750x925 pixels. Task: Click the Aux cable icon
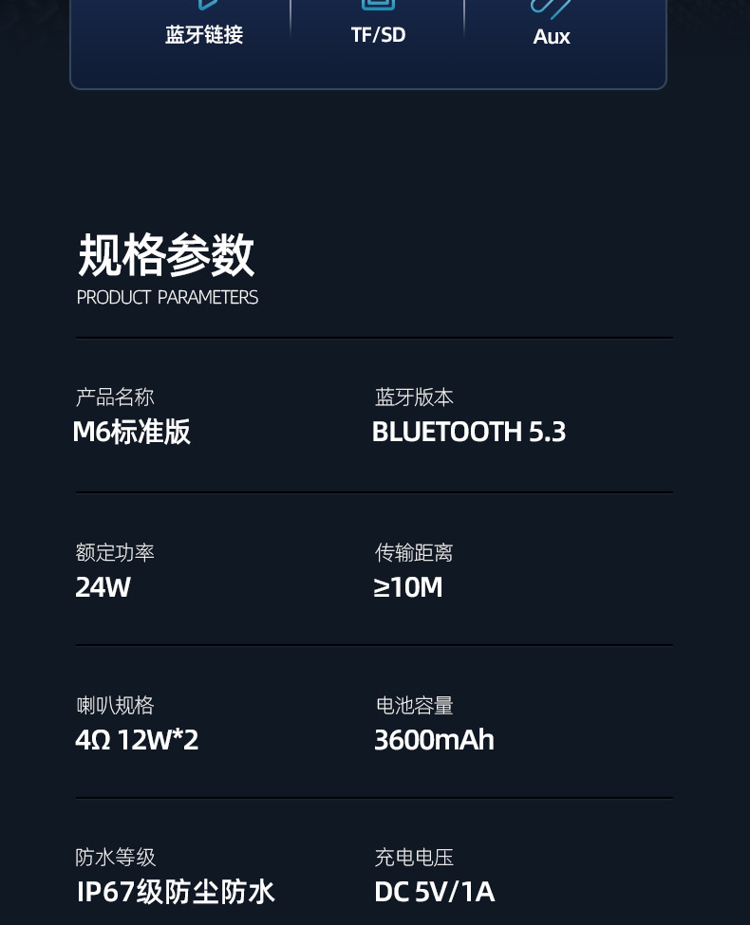[552, 8]
